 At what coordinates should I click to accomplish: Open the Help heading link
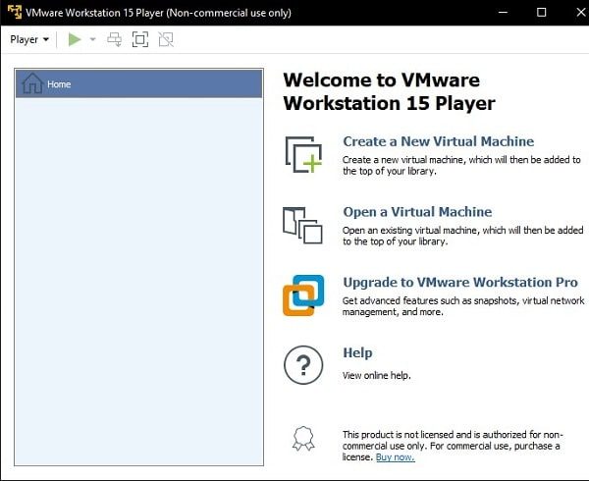(357, 353)
